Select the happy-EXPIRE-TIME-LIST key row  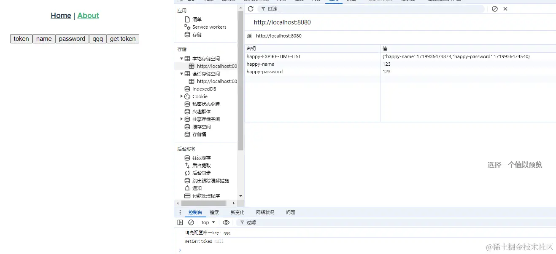(313, 56)
